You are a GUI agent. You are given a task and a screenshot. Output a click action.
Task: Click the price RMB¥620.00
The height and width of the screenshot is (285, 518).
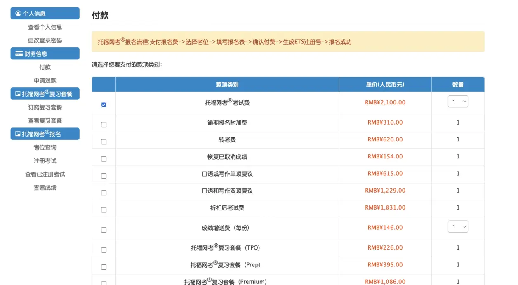(x=385, y=139)
